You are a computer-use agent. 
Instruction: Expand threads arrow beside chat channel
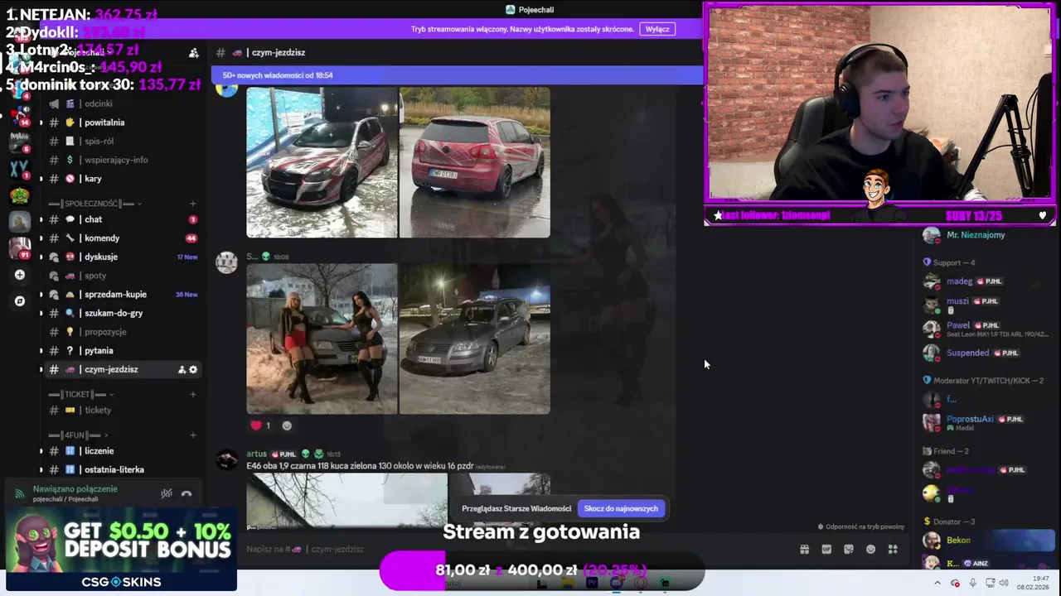click(41, 219)
